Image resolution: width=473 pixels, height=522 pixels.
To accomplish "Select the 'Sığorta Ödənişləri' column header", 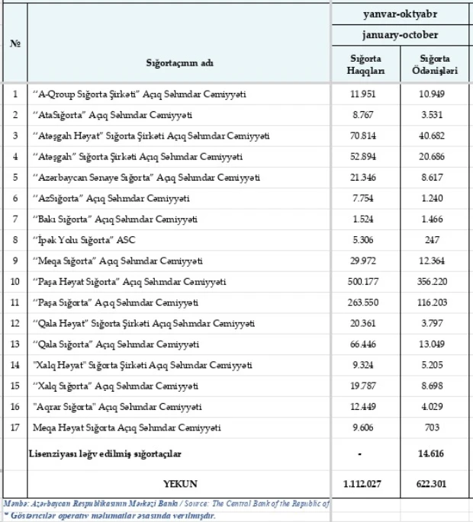I will (438, 65).
